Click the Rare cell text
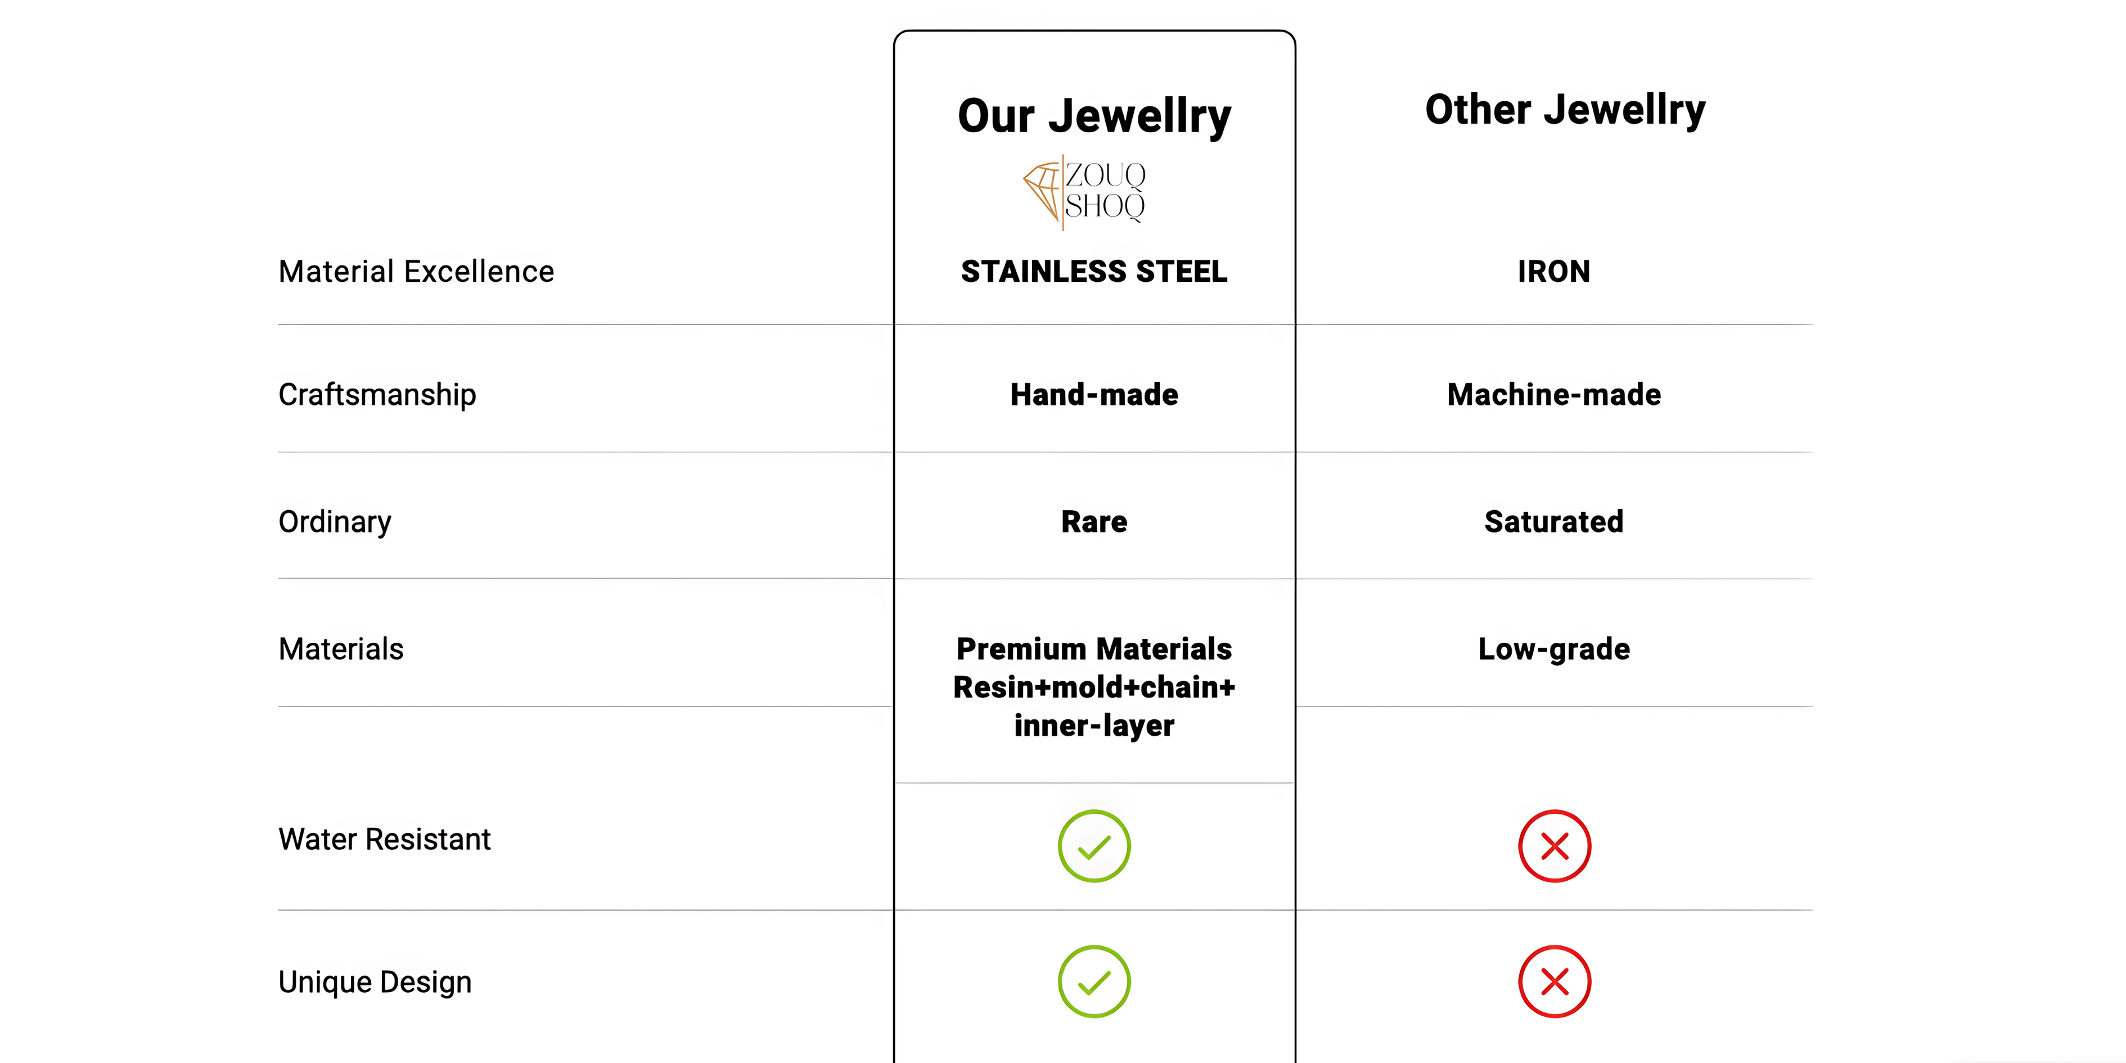Image resolution: width=2126 pixels, height=1063 pixels. (1094, 521)
